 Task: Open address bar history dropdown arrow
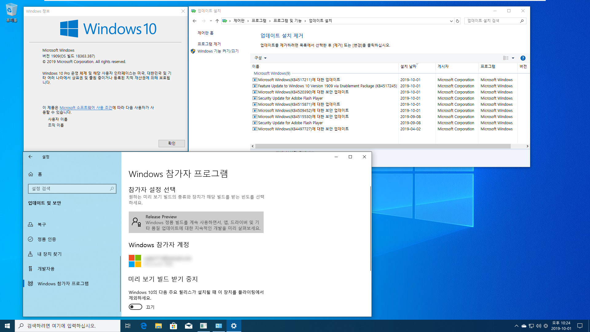451,21
